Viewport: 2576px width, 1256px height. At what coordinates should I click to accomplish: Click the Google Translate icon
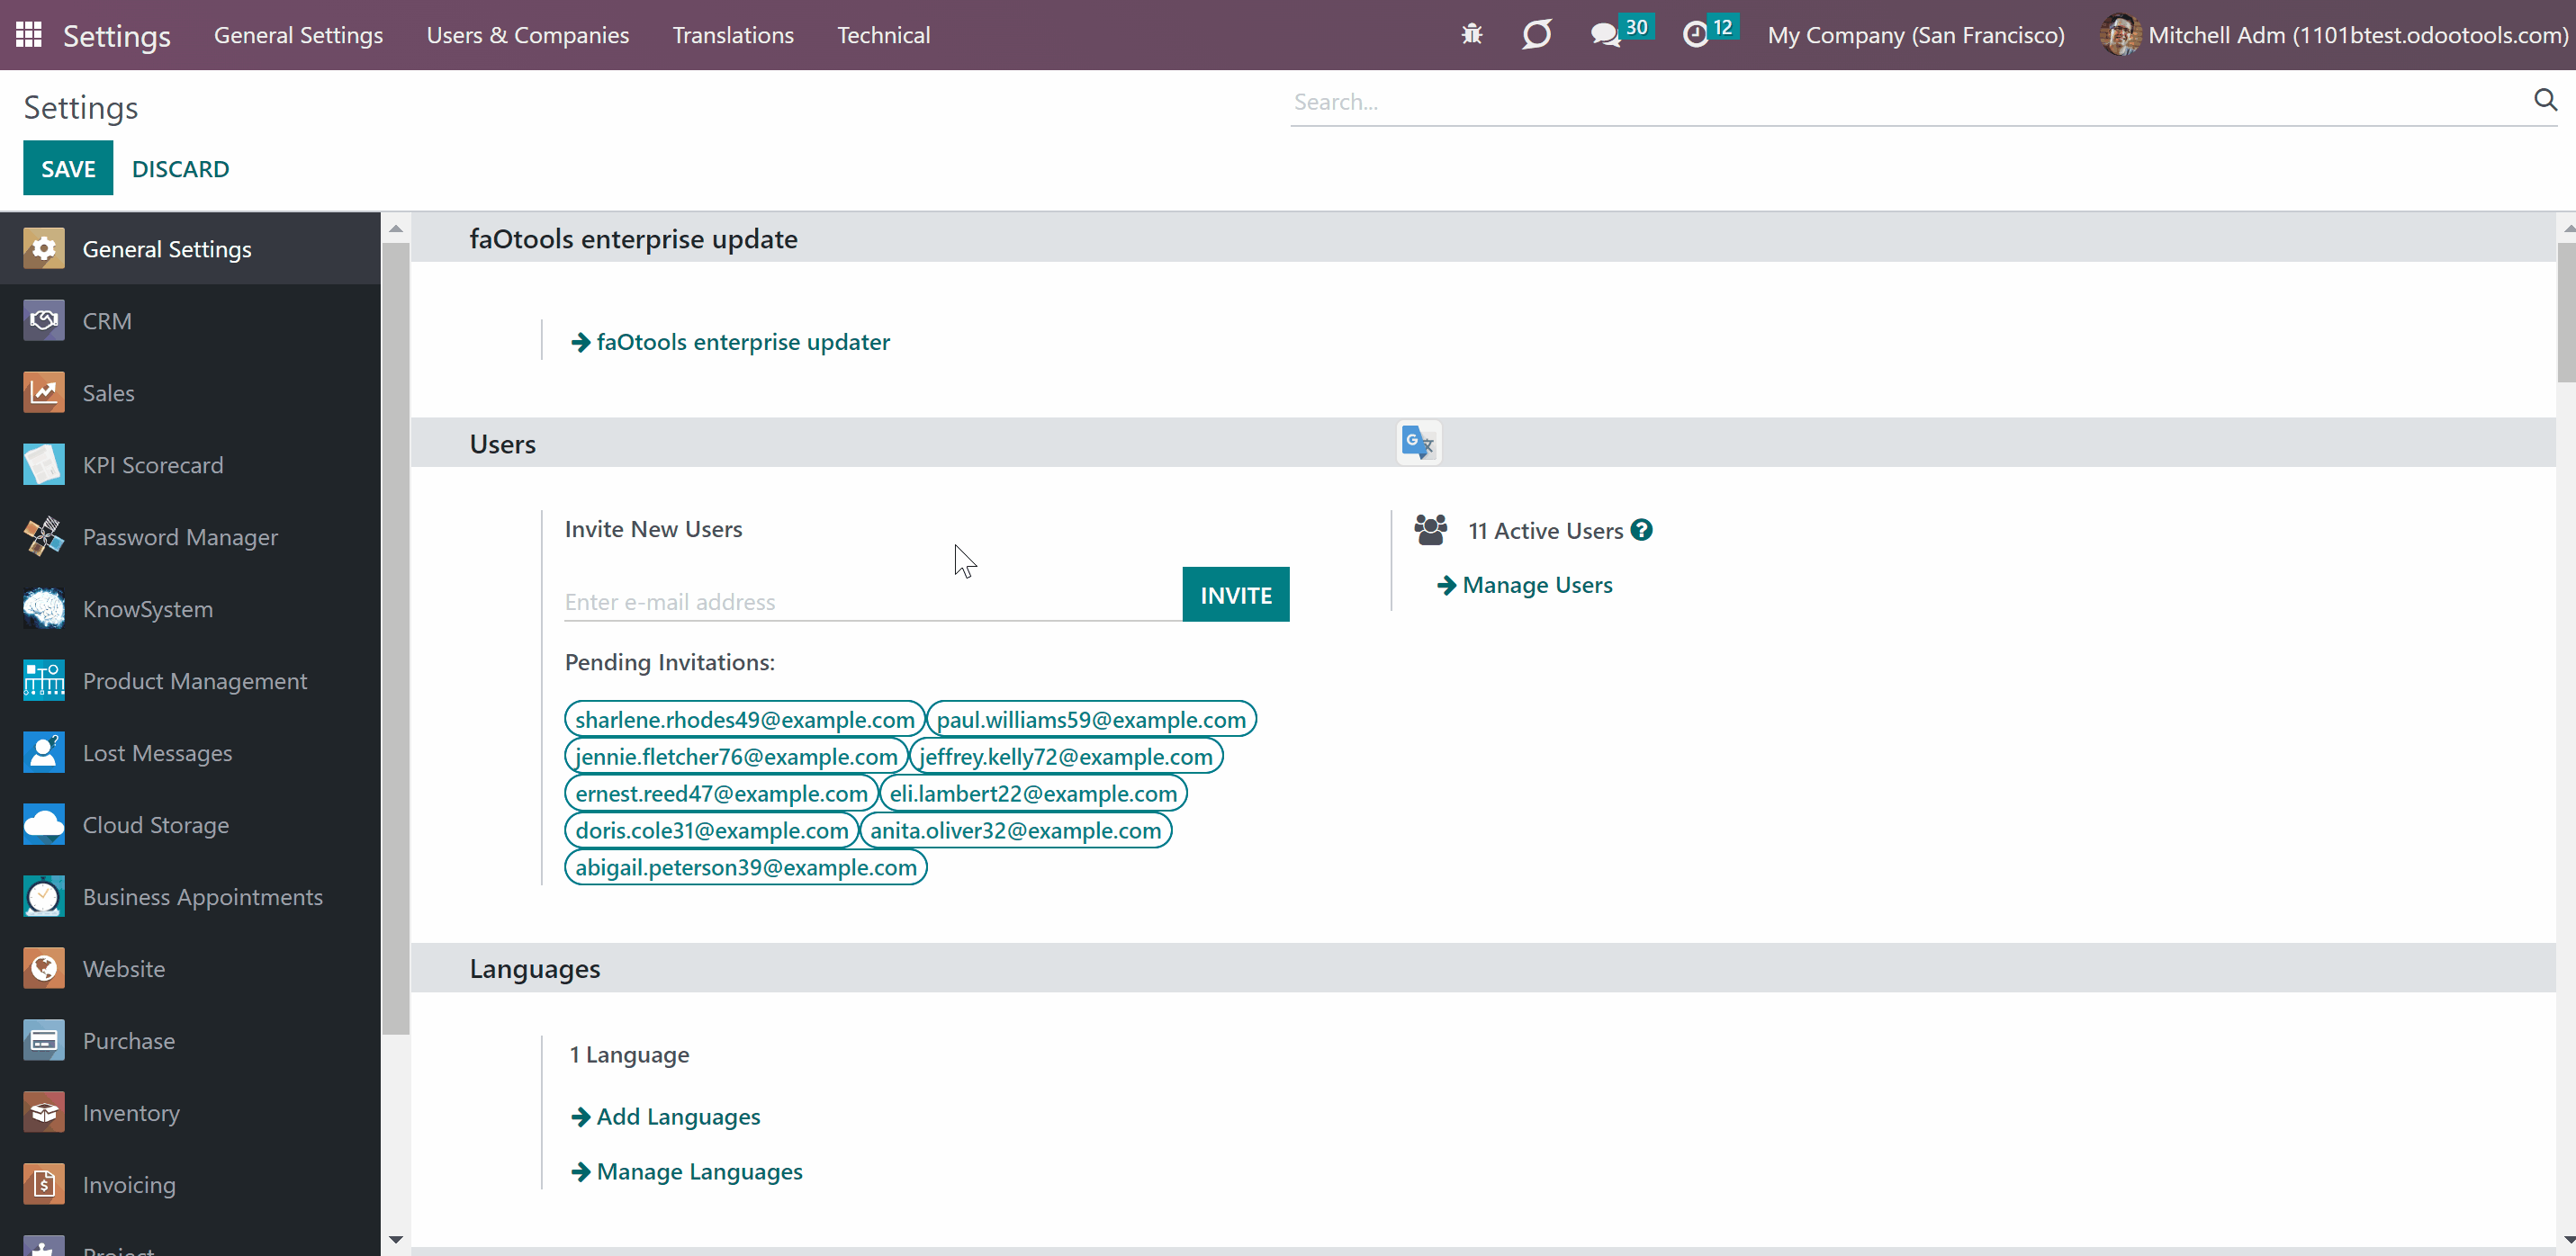[x=1418, y=442]
